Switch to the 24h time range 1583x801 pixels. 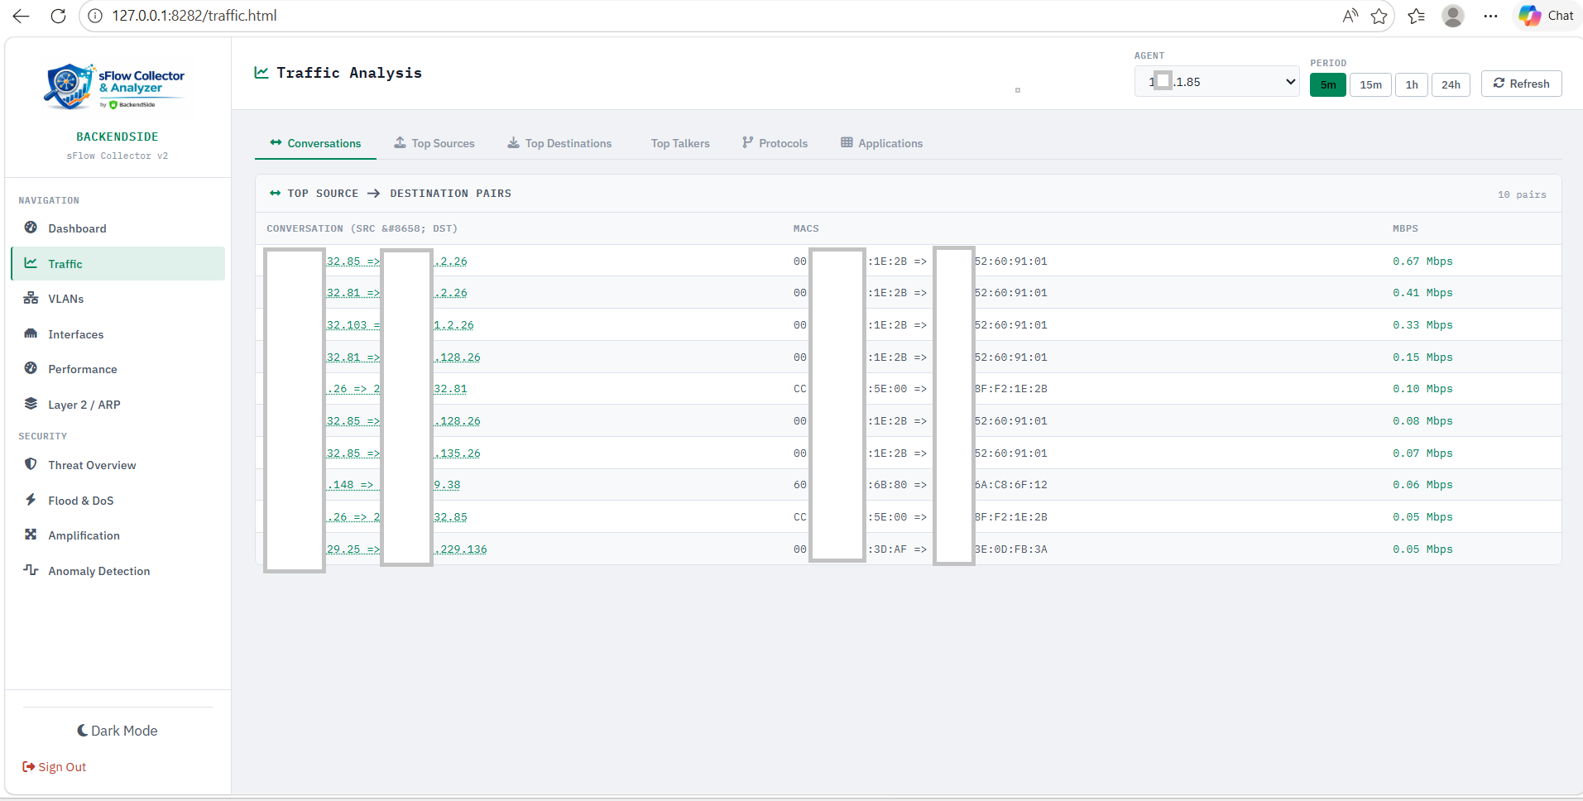tap(1451, 84)
